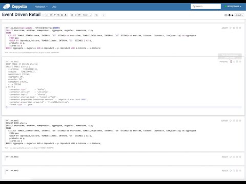
Task: Click the PENDING status label
Action: point(224,61)
